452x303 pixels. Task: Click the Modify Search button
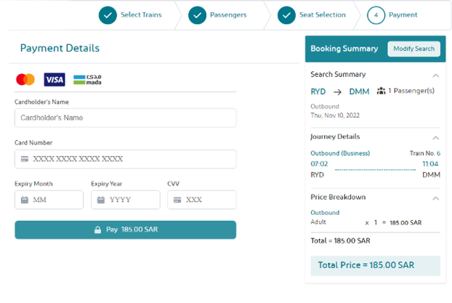click(x=413, y=49)
